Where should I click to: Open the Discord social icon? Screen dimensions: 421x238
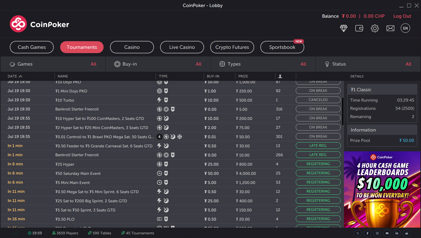[387, 233]
